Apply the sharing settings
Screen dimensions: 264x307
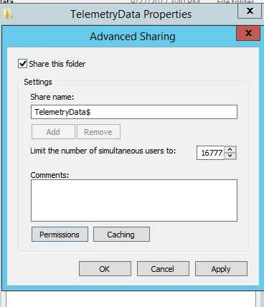221,269
